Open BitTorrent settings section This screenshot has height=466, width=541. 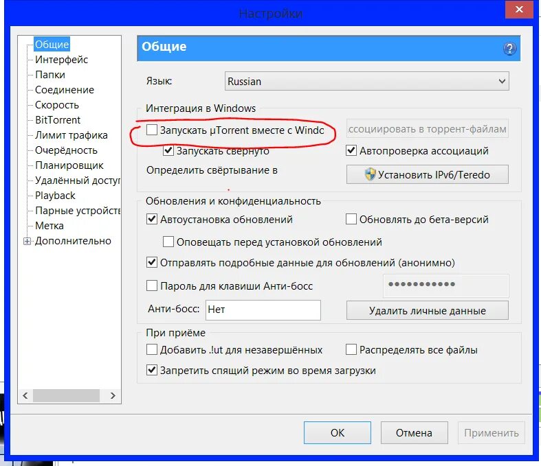click(58, 120)
